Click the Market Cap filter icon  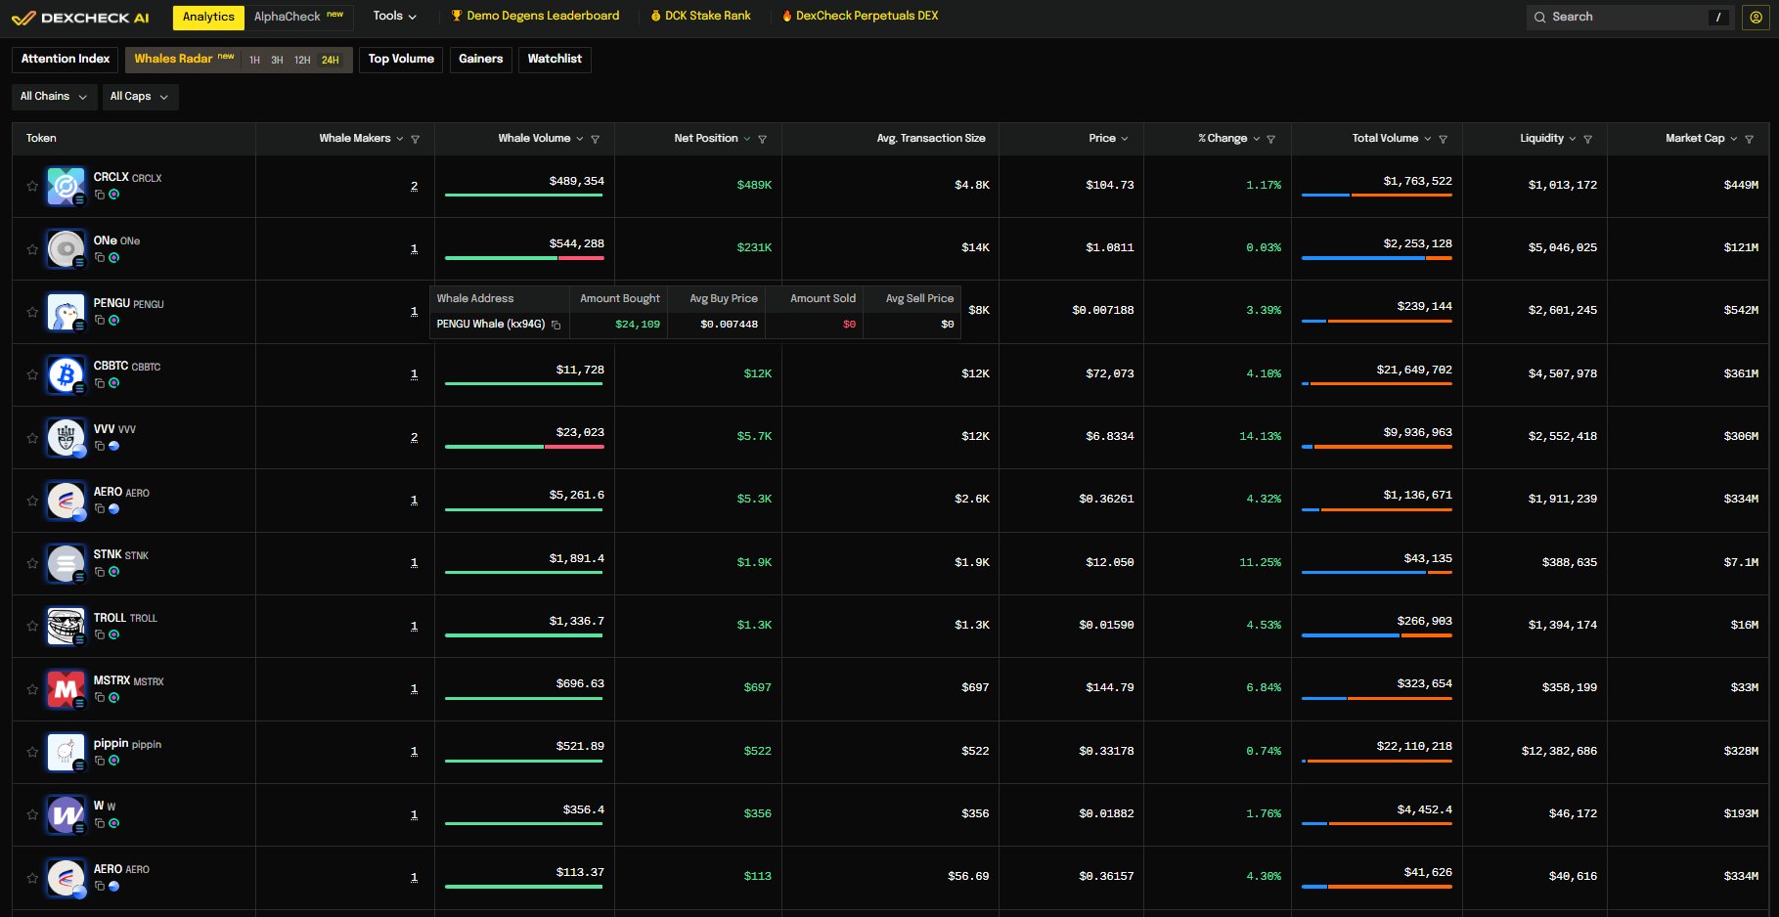coord(1749,139)
